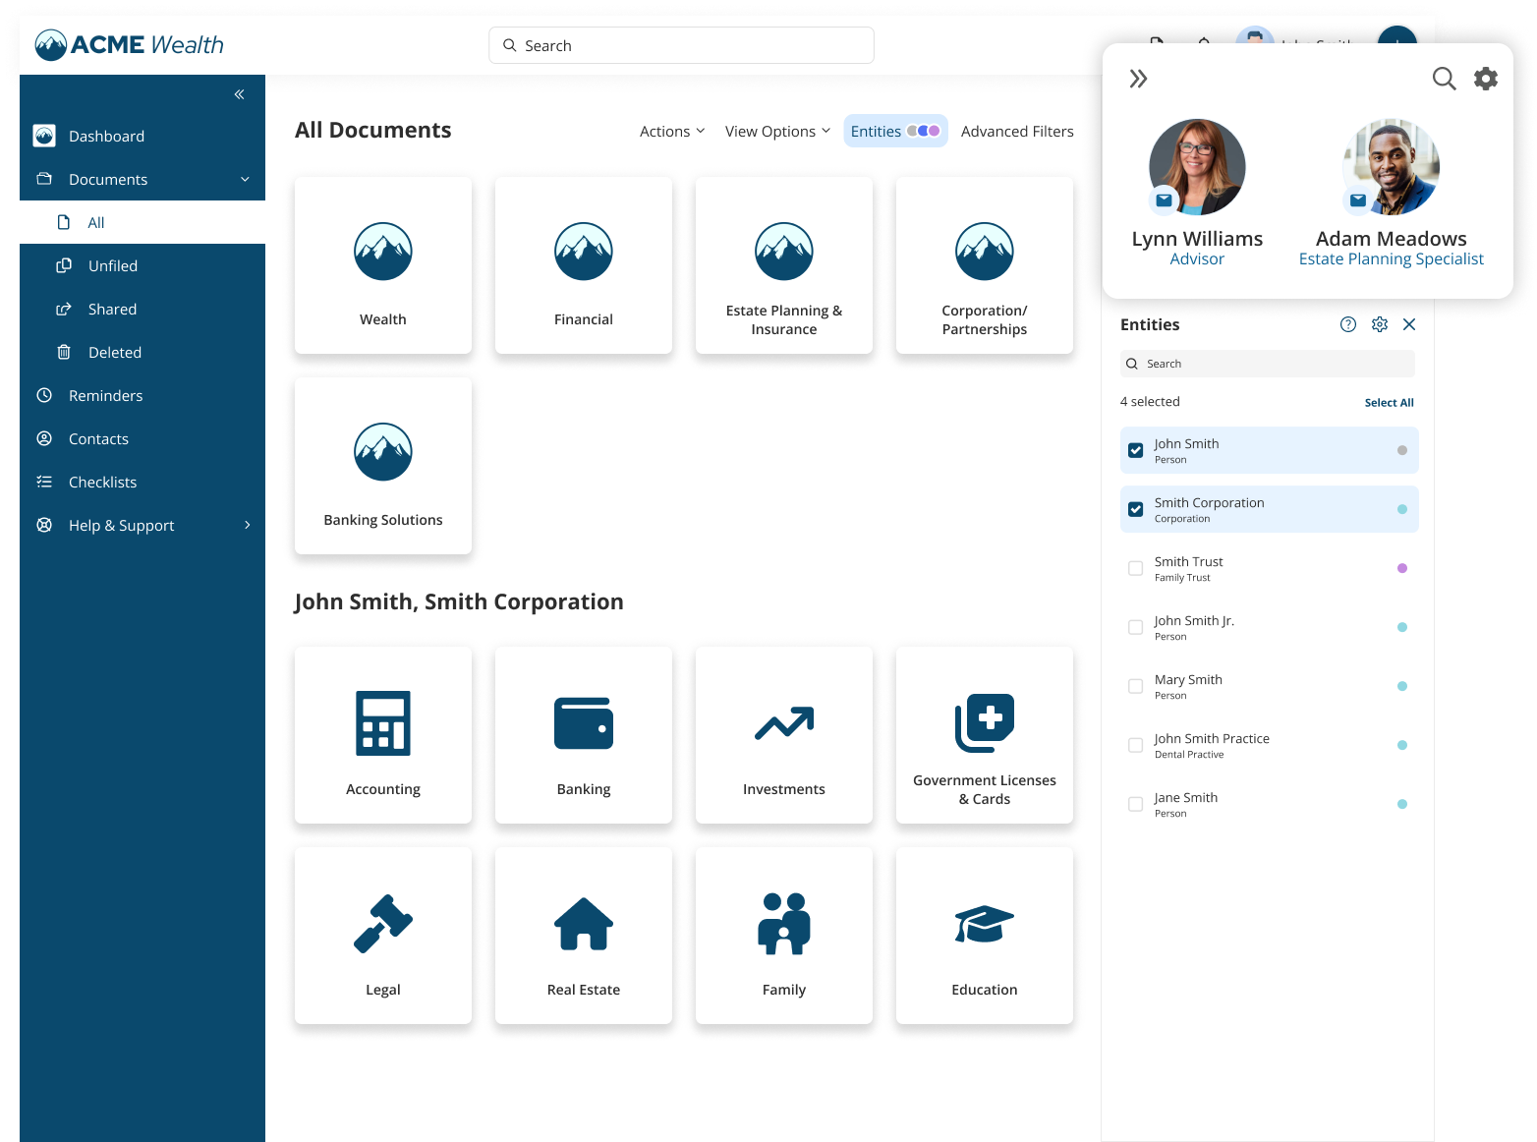
Task: Click the Select All link in Entities
Action: [1389, 402]
